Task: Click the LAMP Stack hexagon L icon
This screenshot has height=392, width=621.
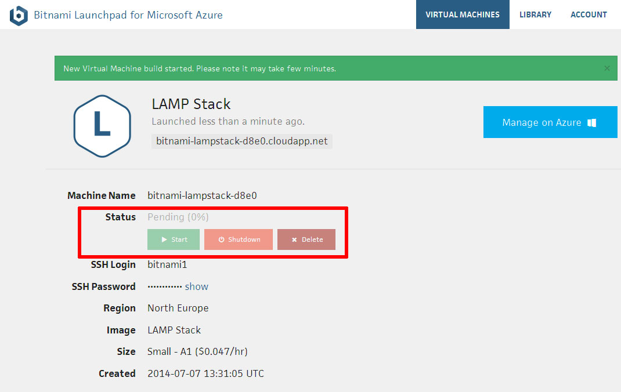Action: (x=102, y=126)
